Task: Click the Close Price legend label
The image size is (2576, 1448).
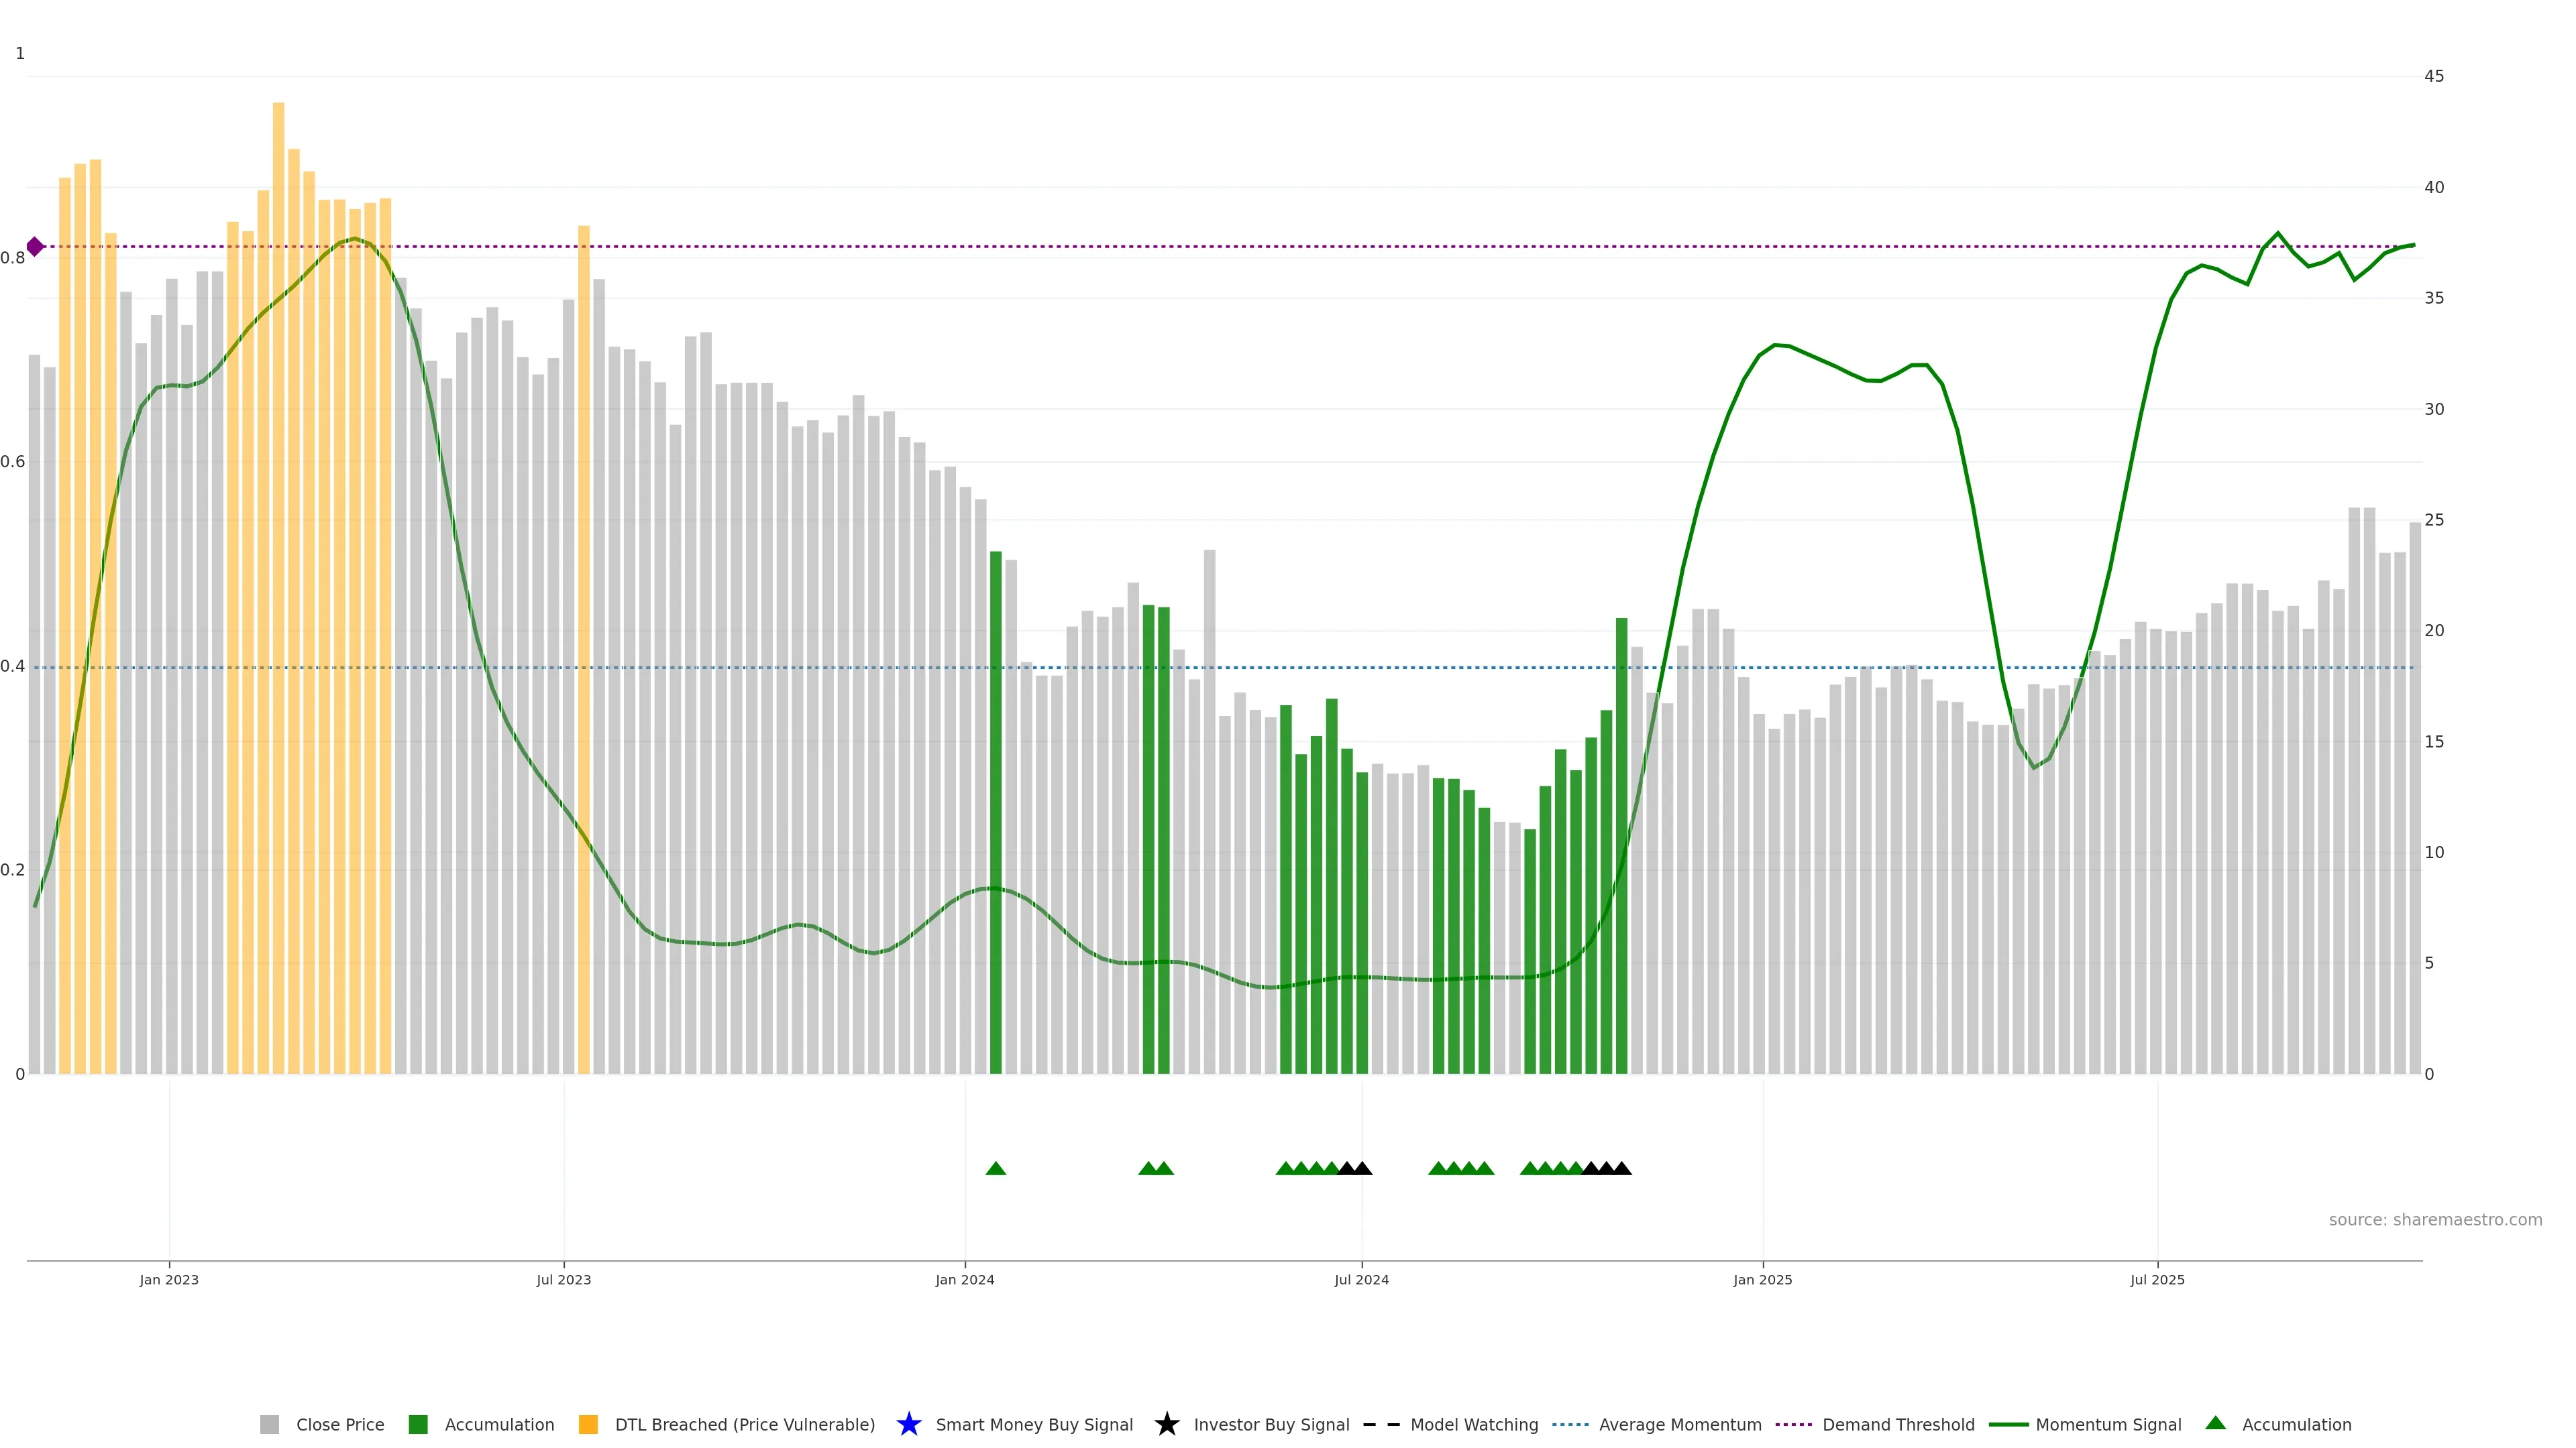Action: click(x=340, y=1424)
